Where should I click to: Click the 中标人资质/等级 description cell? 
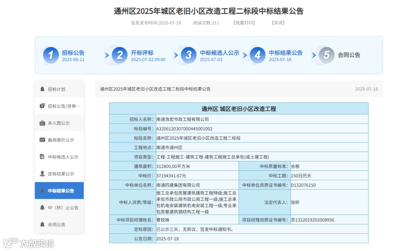point(197,202)
